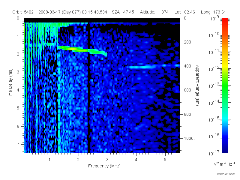Click the 2. frequency tick label

point(79,160)
